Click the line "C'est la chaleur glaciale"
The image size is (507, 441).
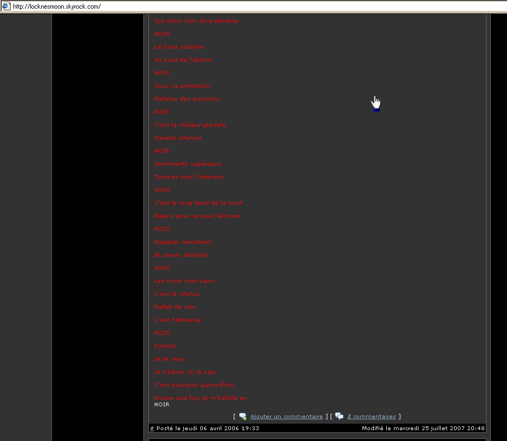[x=190, y=125]
